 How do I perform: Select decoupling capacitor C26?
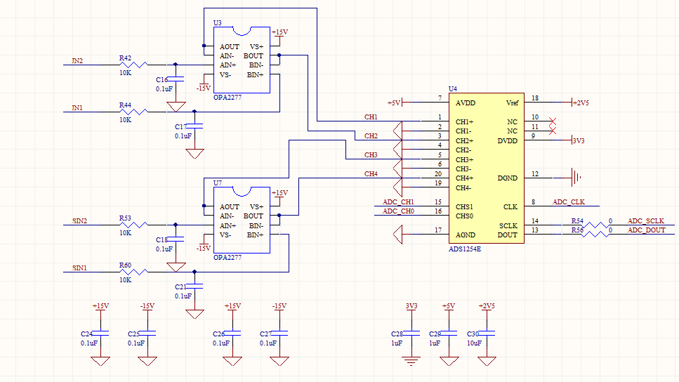coord(232,334)
